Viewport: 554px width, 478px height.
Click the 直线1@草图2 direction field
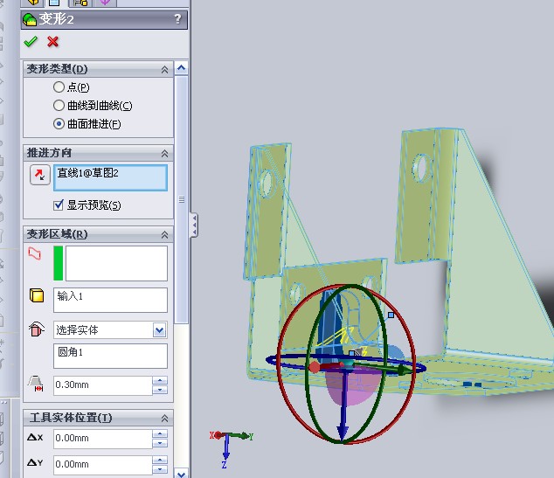pyautogui.click(x=110, y=177)
